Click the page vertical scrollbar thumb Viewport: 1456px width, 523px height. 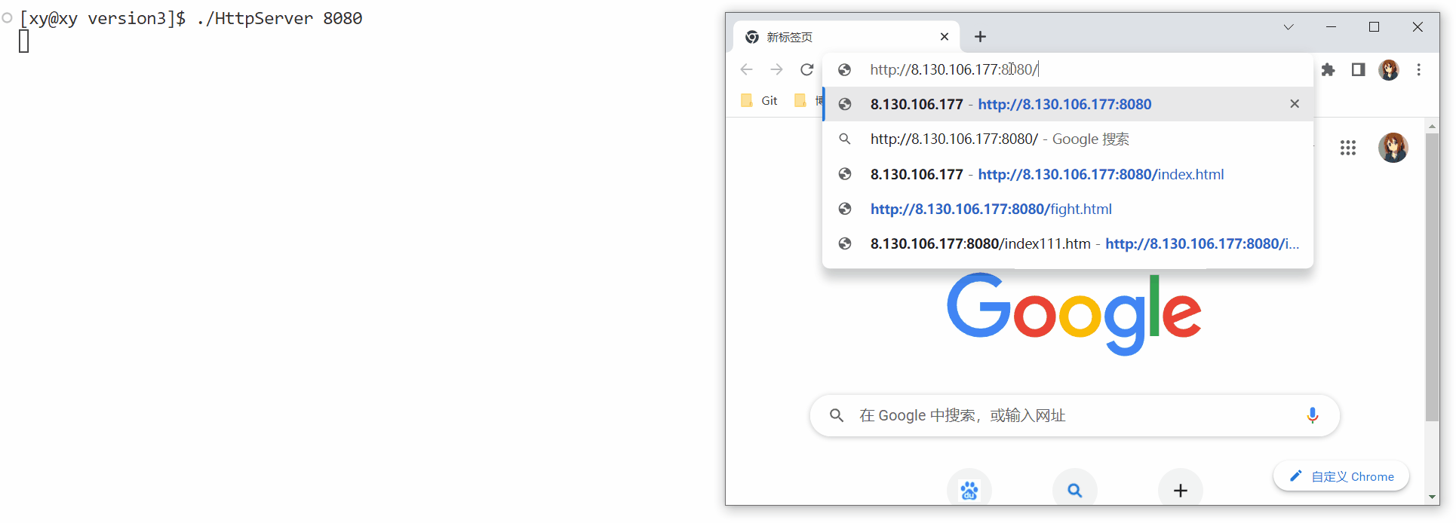pos(1433,277)
